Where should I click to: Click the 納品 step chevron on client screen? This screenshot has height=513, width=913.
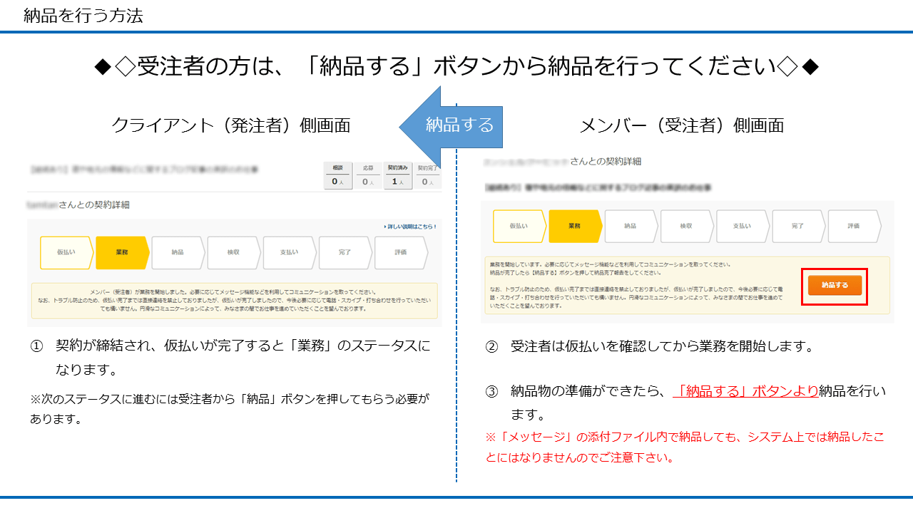(x=177, y=252)
